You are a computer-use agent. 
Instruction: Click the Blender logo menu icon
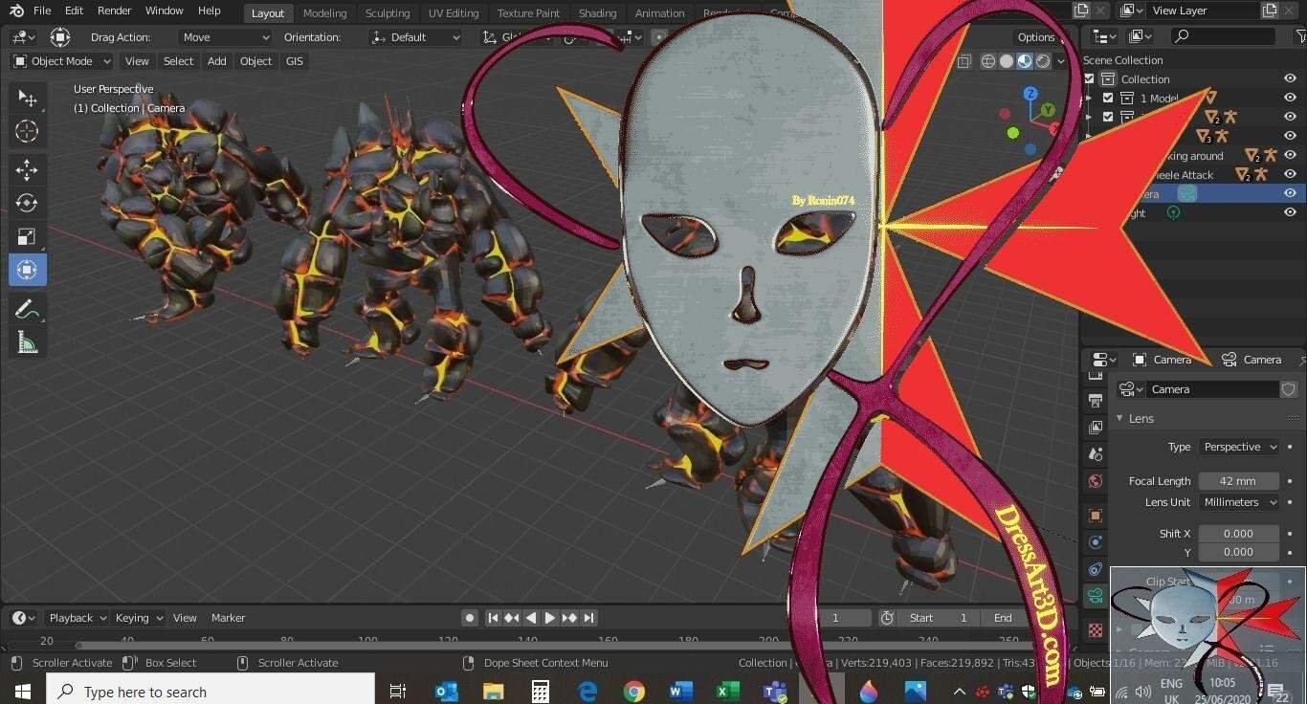[x=14, y=11]
